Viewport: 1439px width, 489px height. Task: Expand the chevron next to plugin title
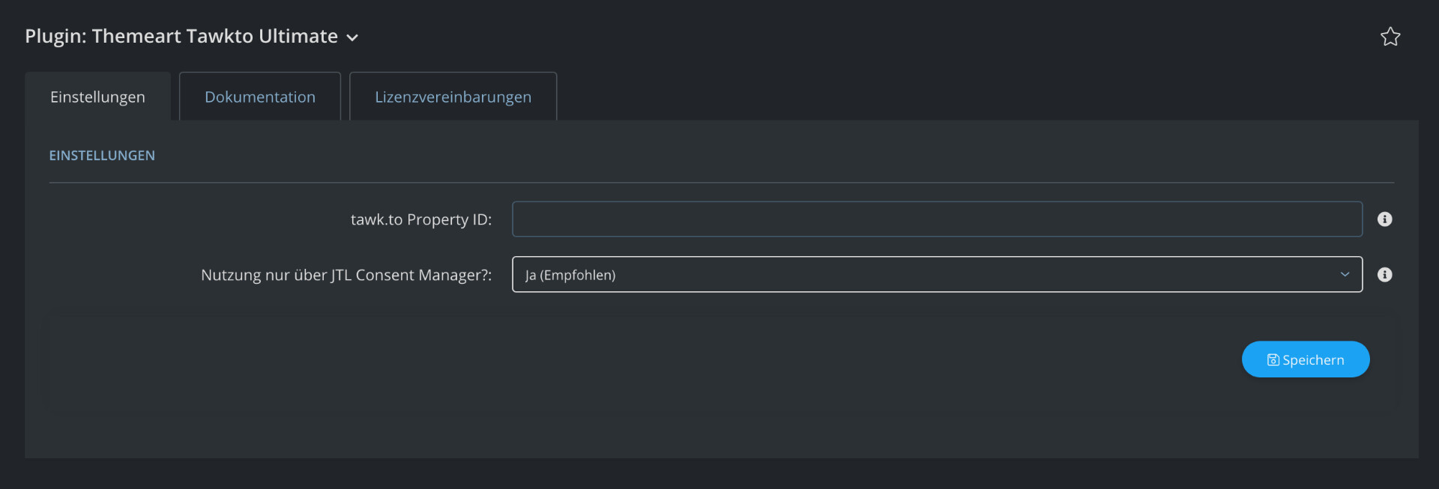(x=352, y=38)
